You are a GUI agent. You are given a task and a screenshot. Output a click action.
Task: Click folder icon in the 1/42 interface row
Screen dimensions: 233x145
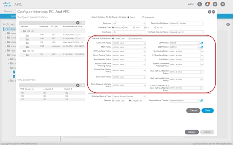click(x=27, y=40)
